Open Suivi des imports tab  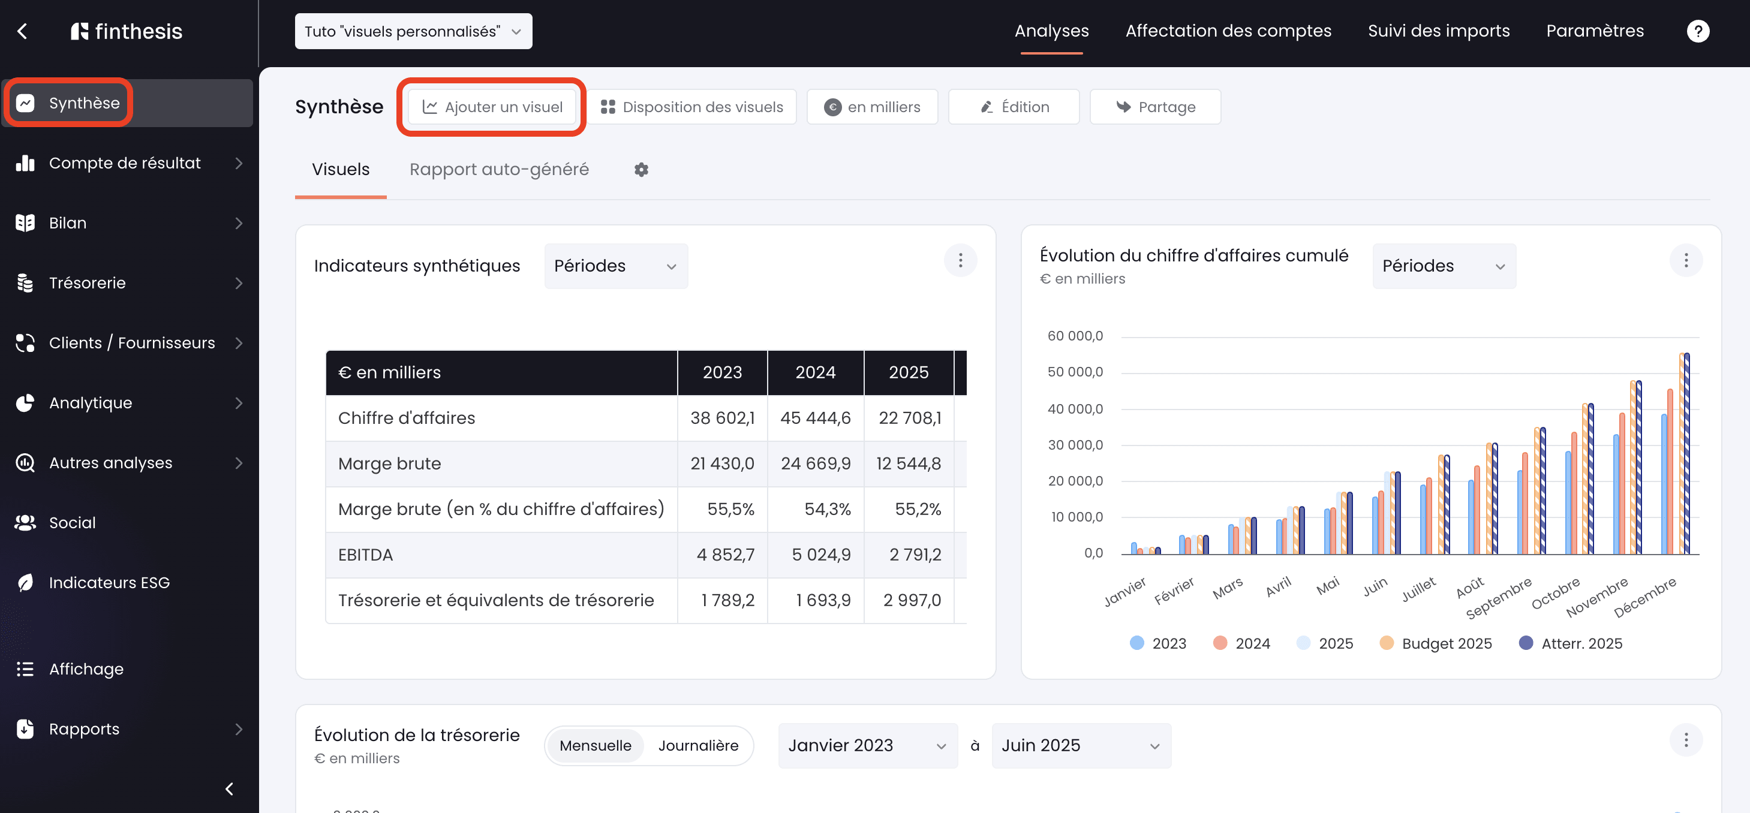click(x=1438, y=31)
